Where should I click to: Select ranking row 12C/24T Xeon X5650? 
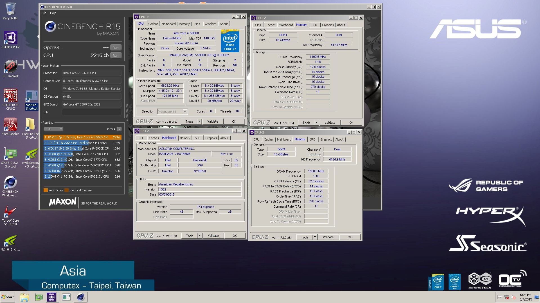tap(82, 143)
